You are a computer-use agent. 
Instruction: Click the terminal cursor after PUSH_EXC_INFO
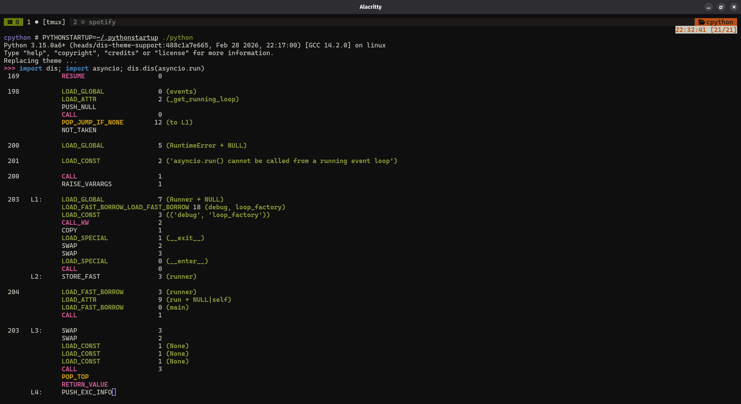[x=114, y=392]
